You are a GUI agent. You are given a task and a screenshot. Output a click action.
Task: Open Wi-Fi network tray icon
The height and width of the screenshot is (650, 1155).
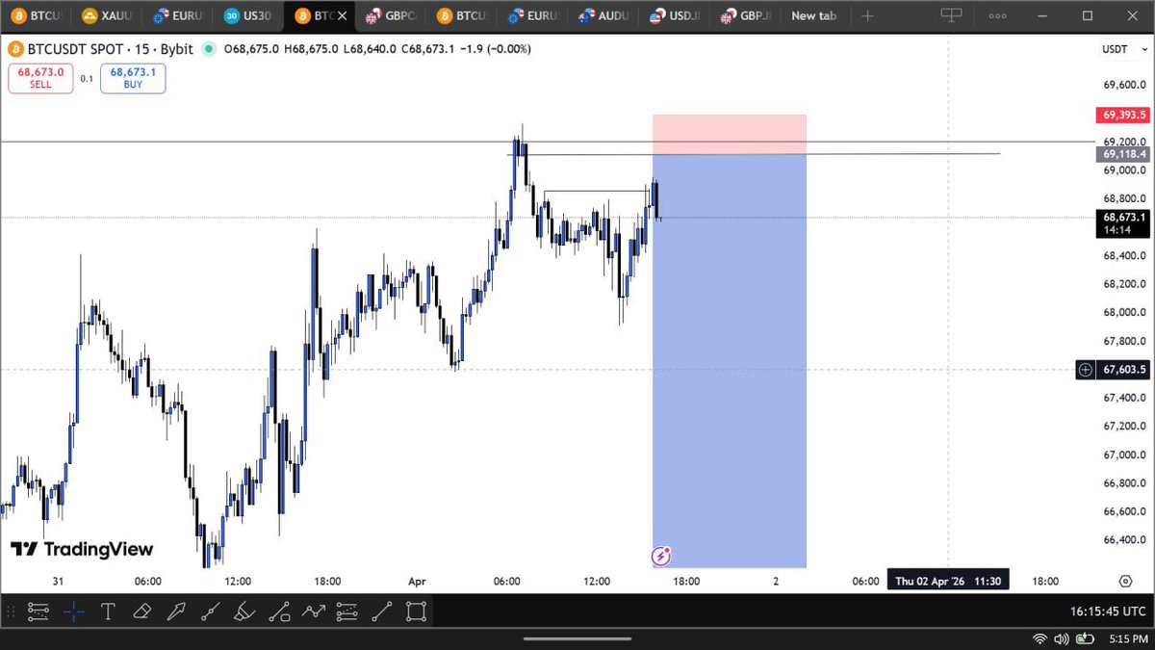click(1040, 638)
